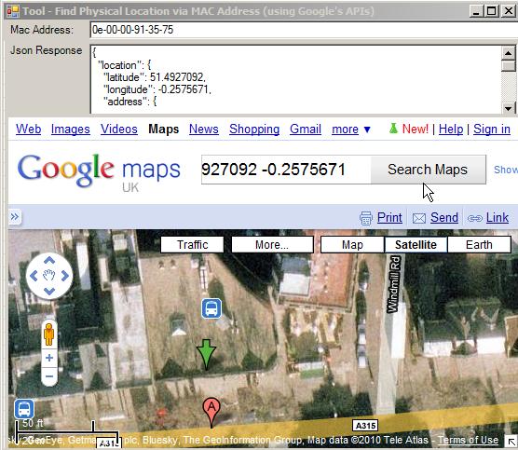Screen dimensions: 518x450
Task: Click the Sign in link
Action: pyautogui.click(x=492, y=129)
